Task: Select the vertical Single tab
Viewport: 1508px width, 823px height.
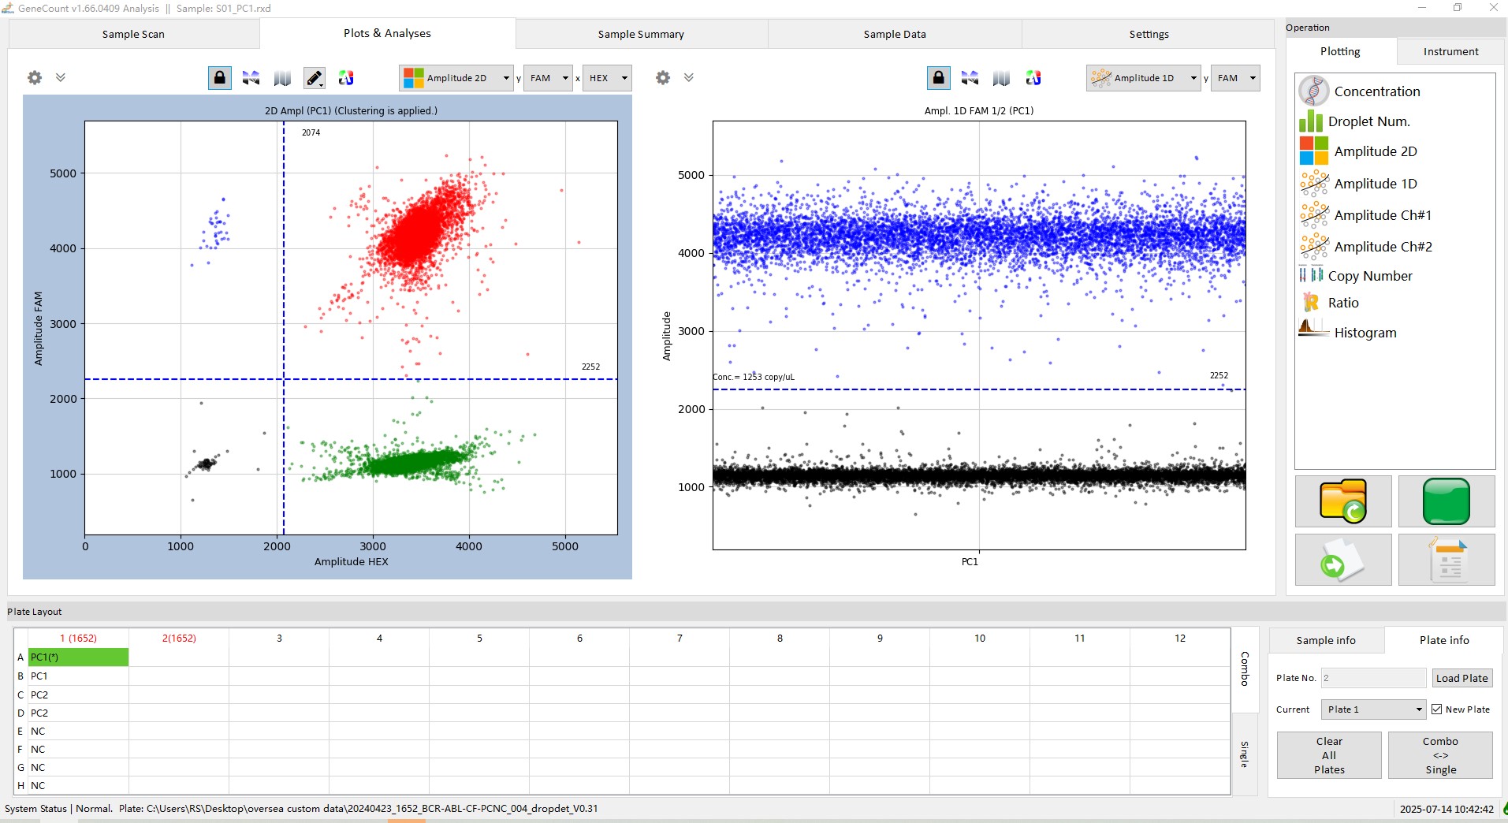Action: [1245, 754]
